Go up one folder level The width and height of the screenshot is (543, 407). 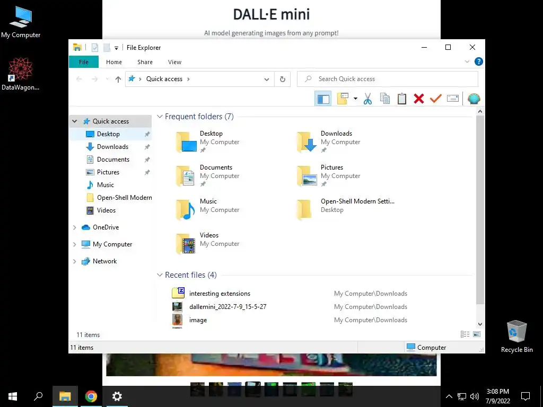pos(118,79)
